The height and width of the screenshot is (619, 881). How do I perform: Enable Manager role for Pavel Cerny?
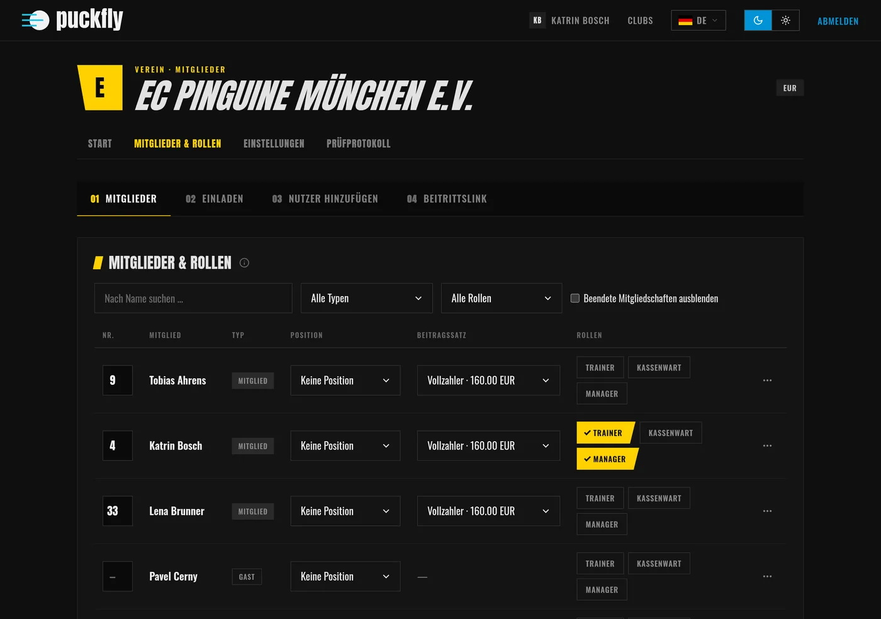pyautogui.click(x=602, y=590)
